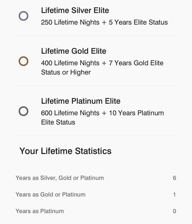Click the Lifetime Silver Elite heading
192x224 pixels.
[75, 10]
